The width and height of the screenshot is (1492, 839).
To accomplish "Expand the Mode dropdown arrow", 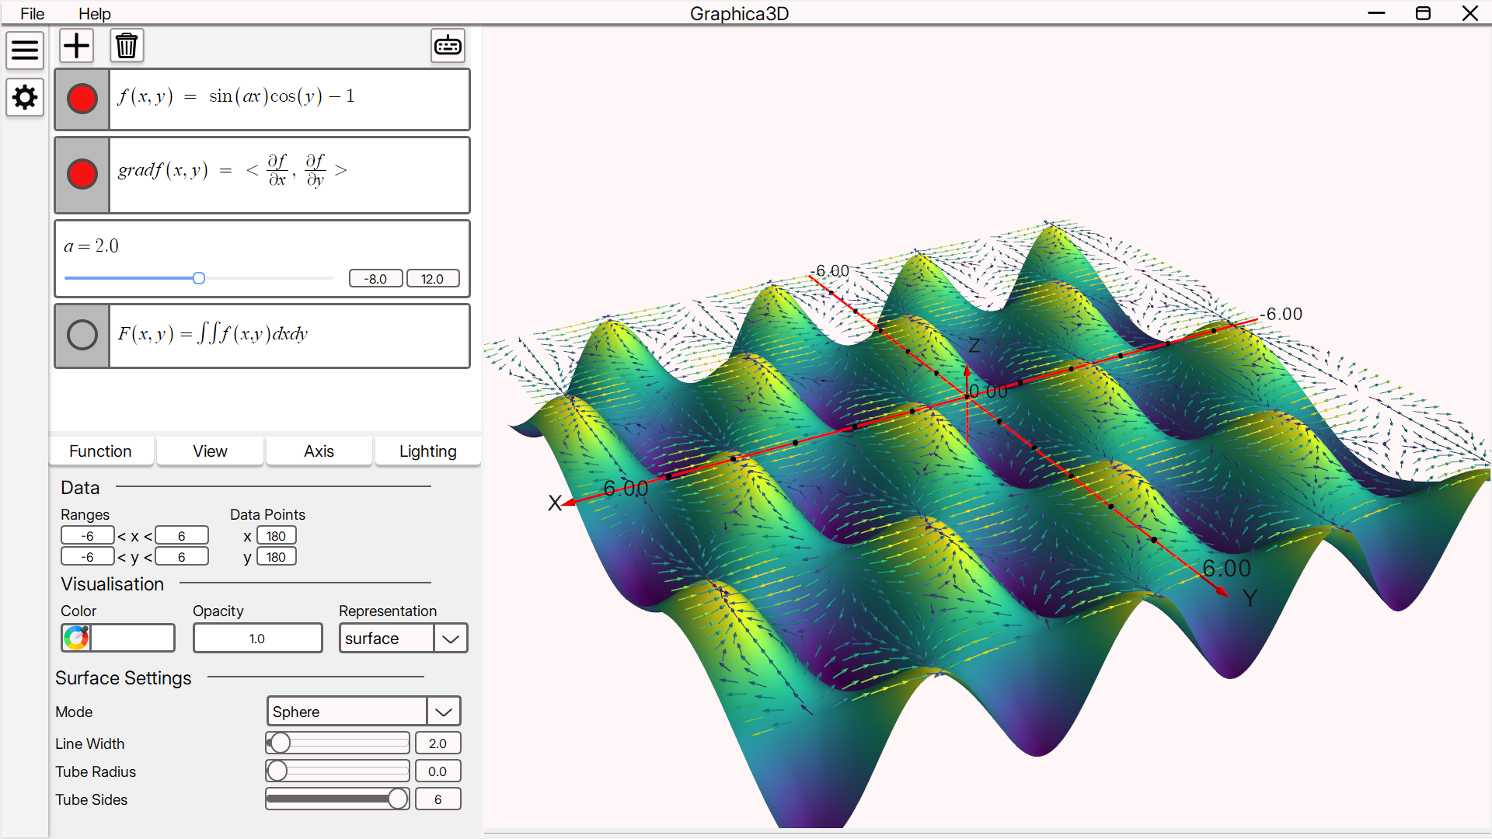I will point(444,712).
